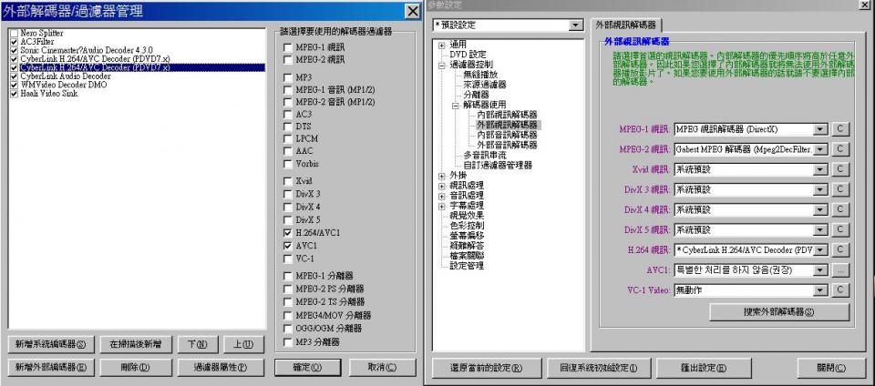This screenshot has width=875, height=386.
Task: Enable the AAC checkbox
Action: coord(287,151)
